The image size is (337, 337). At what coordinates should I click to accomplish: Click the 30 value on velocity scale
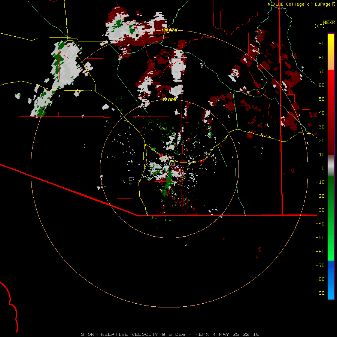pyautogui.click(x=322, y=127)
